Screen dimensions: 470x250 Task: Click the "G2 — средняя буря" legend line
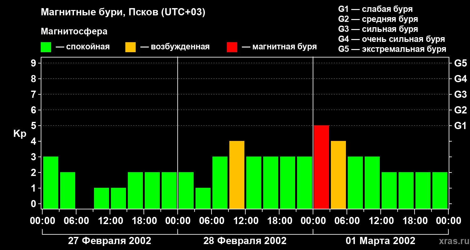tap(378, 19)
